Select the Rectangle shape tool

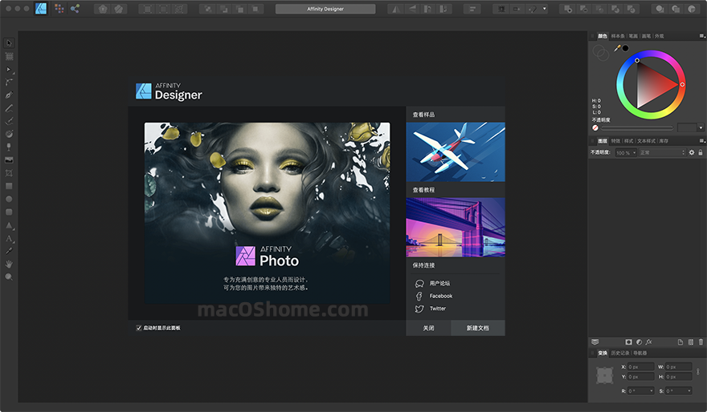[9, 186]
